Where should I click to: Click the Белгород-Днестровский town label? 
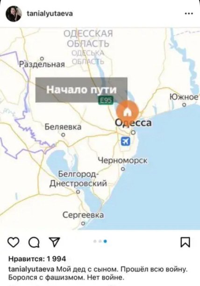78,179
